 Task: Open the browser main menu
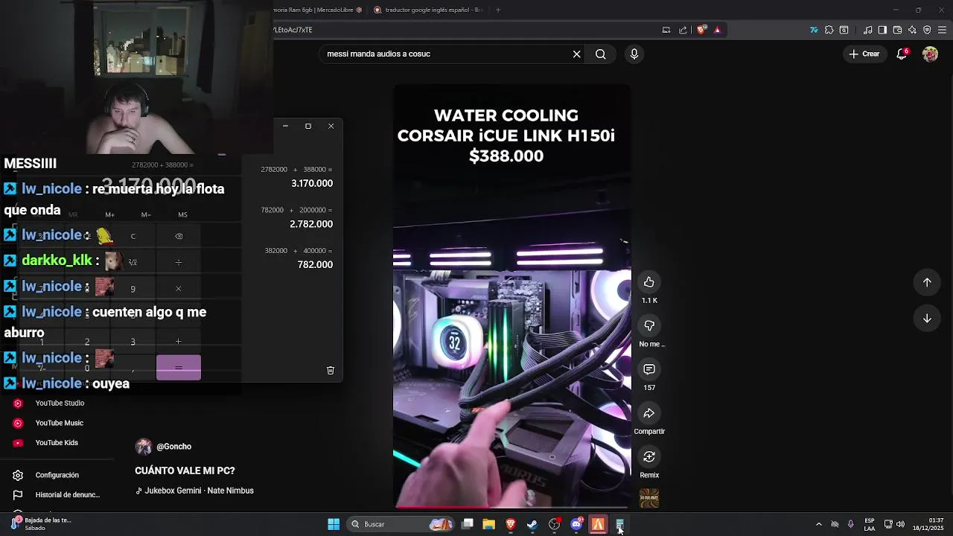943,30
